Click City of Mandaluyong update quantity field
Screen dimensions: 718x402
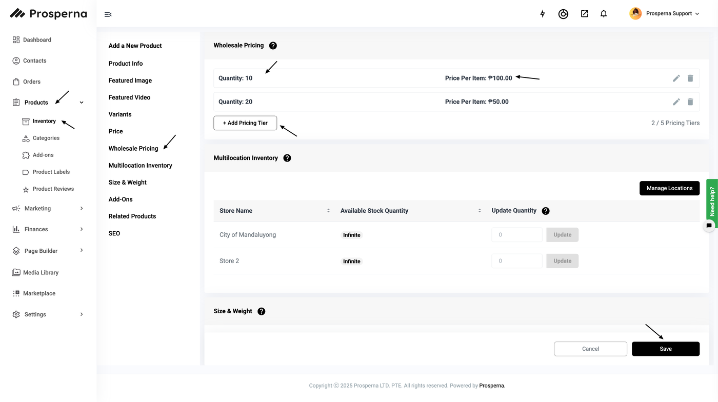coord(516,235)
